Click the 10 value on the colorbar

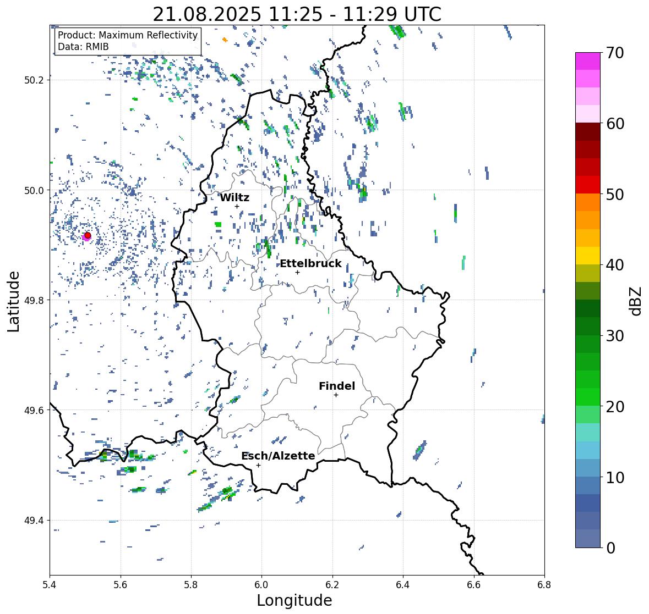[x=615, y=477]
